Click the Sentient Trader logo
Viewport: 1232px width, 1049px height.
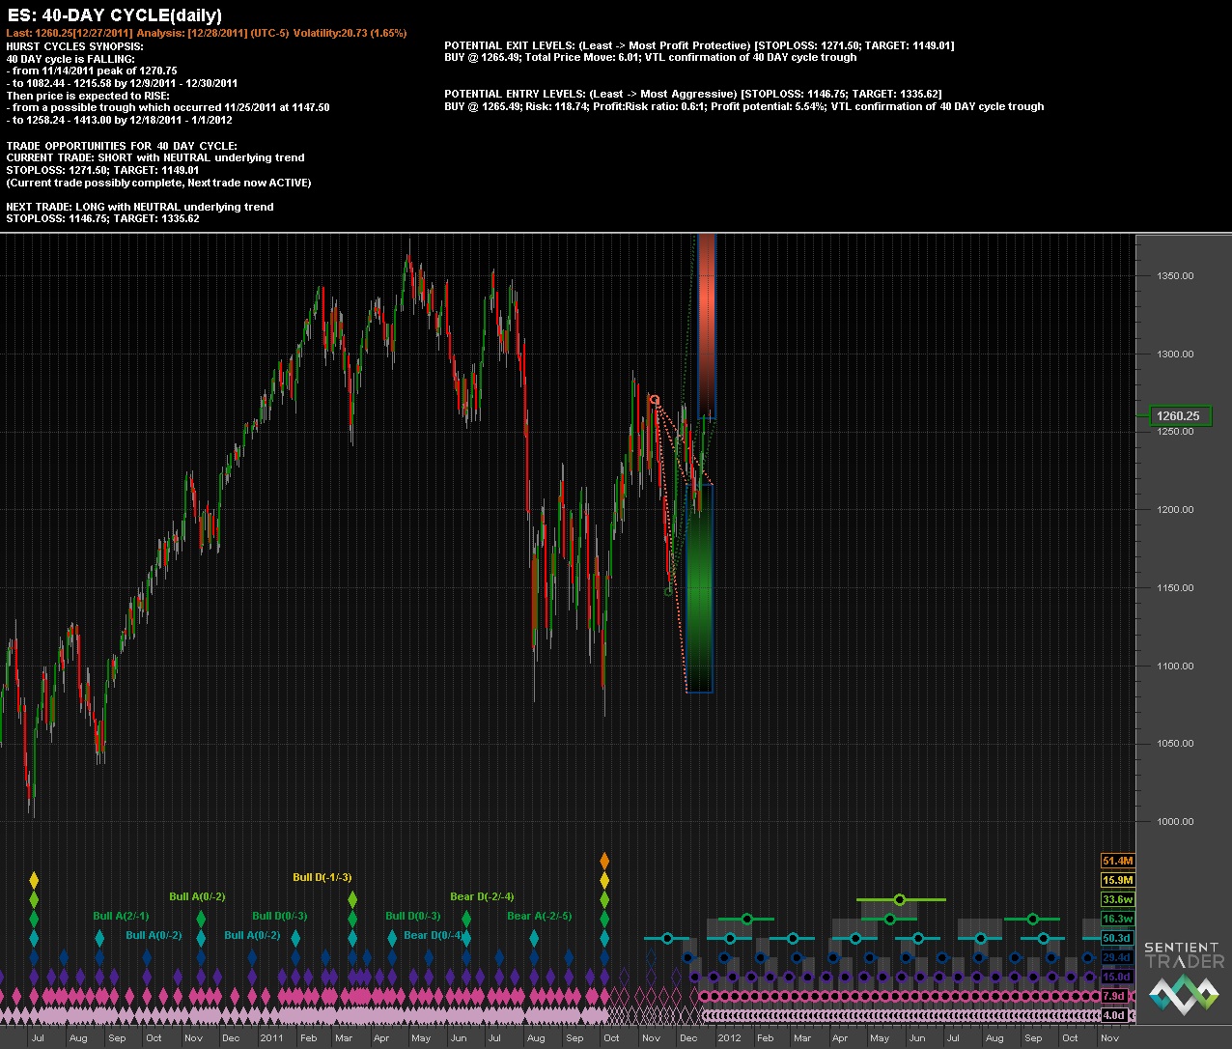pos(1182,978)
